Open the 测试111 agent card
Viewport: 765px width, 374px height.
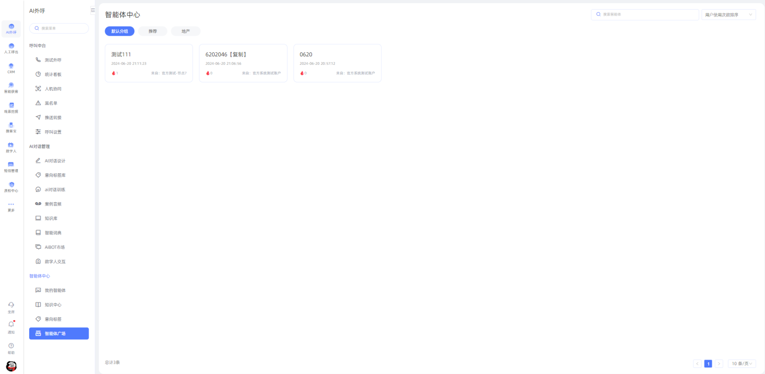point(149,63)
